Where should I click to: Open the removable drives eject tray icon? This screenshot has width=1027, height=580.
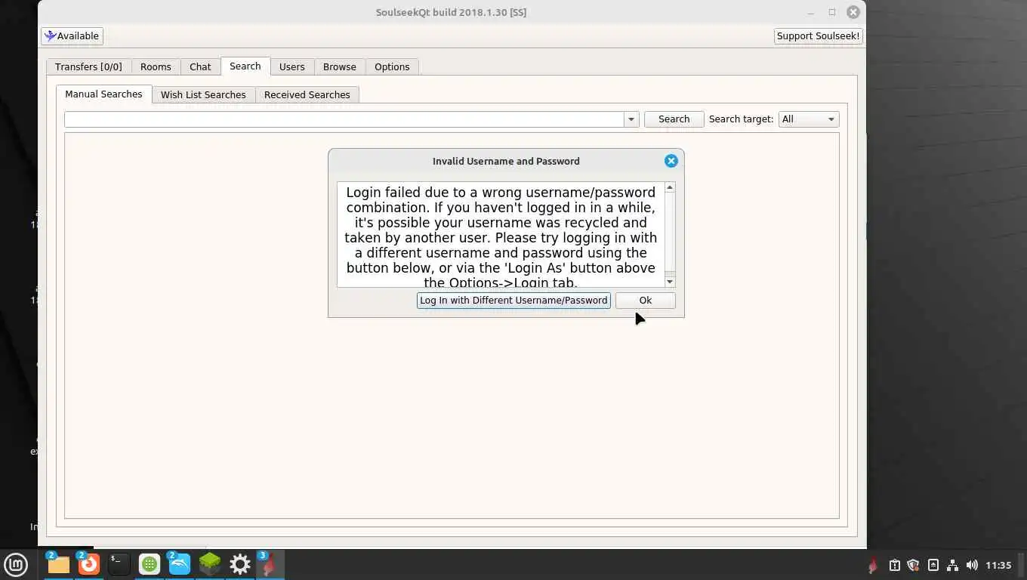pos(933,565)
